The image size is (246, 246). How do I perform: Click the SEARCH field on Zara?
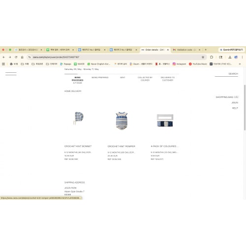[226, 74]
